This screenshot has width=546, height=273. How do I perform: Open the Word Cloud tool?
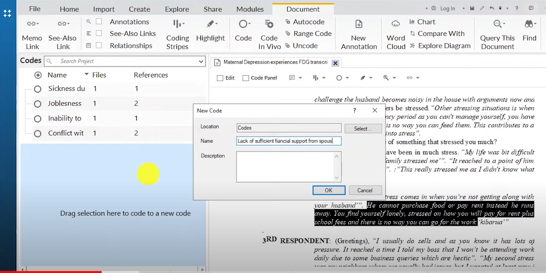[396, 24]
